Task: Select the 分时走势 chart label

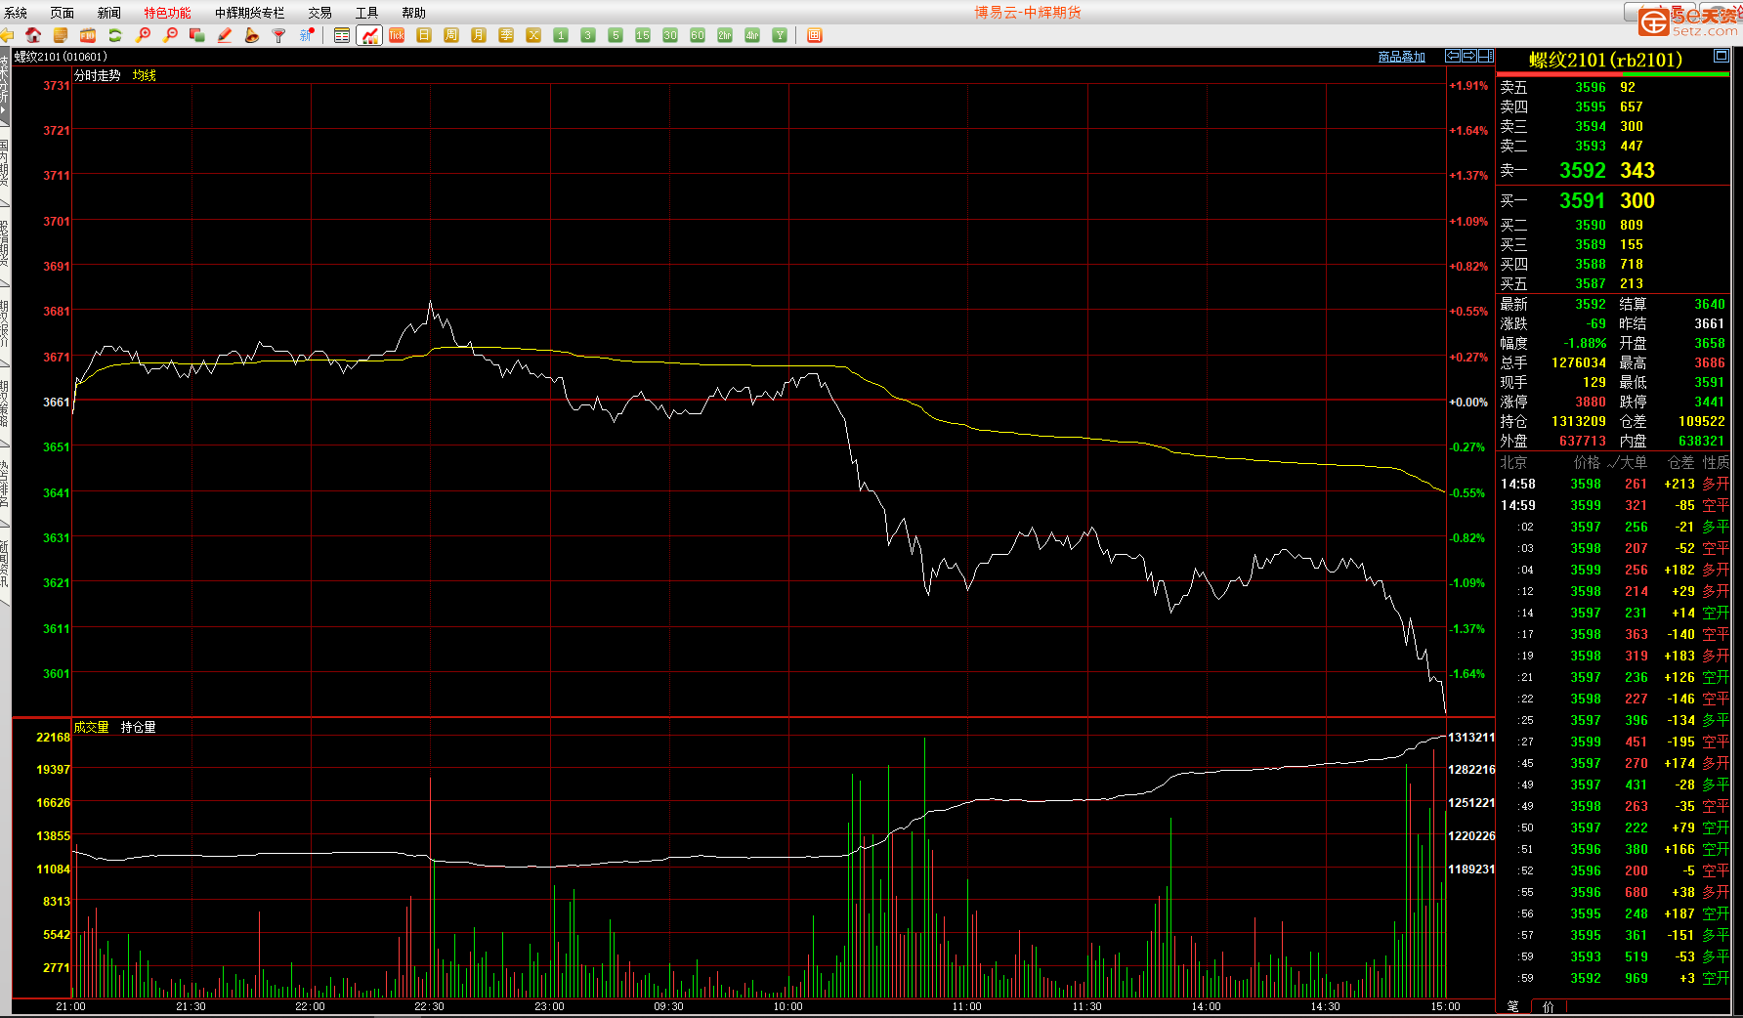Action: [x=98, y=75]
